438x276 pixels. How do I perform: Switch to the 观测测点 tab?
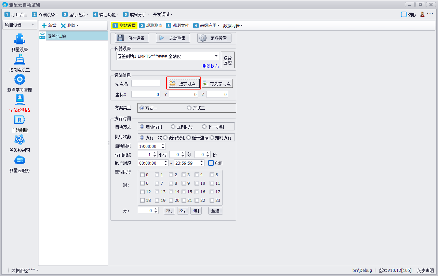point(151,26)
